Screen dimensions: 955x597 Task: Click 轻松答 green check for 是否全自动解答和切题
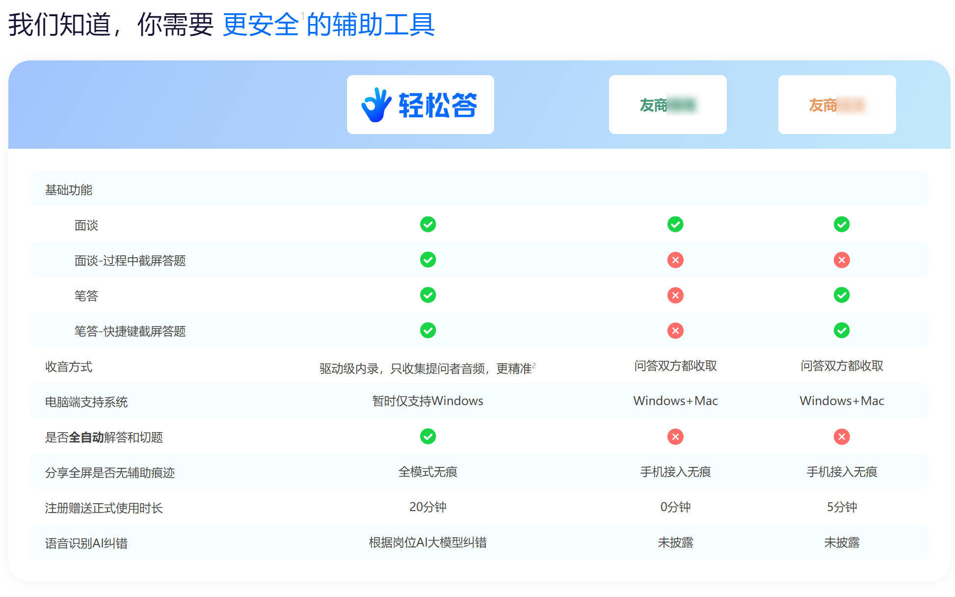click(x=428, y=436)
